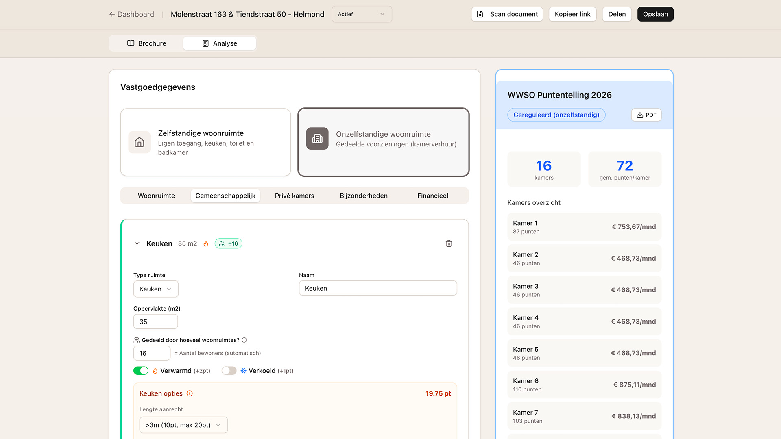Click the 16 kamers stat card
The width and height of the screenshot is (781, 439).
click(544, 170)
